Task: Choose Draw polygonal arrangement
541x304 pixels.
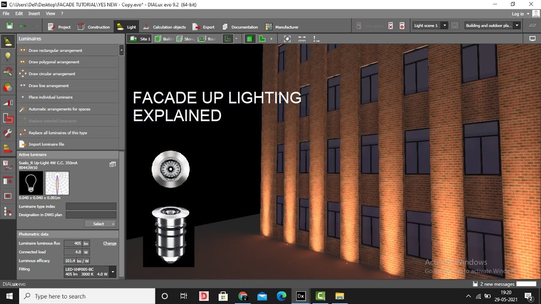Action: (68, 62)
